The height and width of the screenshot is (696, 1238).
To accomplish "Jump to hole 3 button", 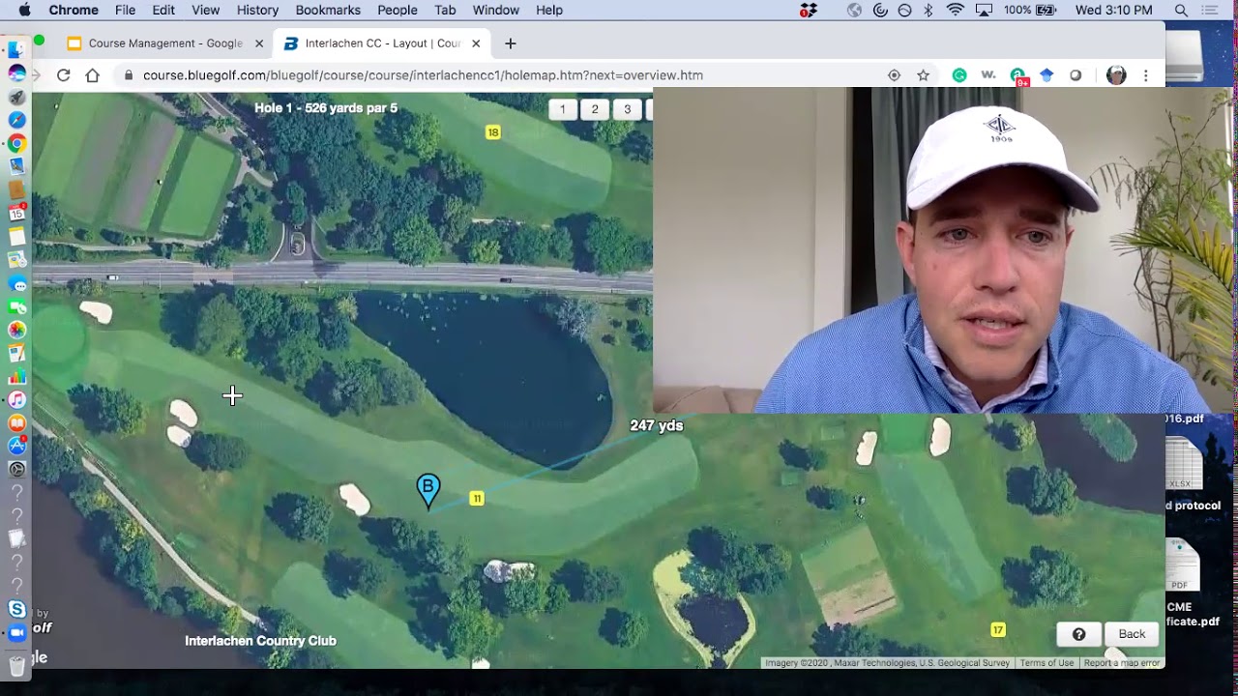I will (x=627, y=109).
